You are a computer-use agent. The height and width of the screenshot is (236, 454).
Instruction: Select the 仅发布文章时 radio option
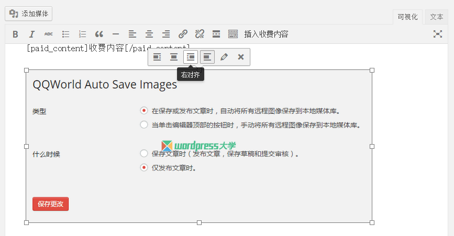point(144,168)
